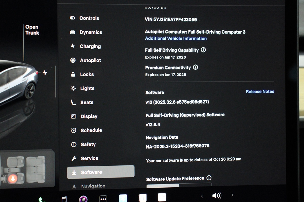Screen dimensions: 304x202
Task: Go to the Autopilot settings menu
Action: [90, 61]
